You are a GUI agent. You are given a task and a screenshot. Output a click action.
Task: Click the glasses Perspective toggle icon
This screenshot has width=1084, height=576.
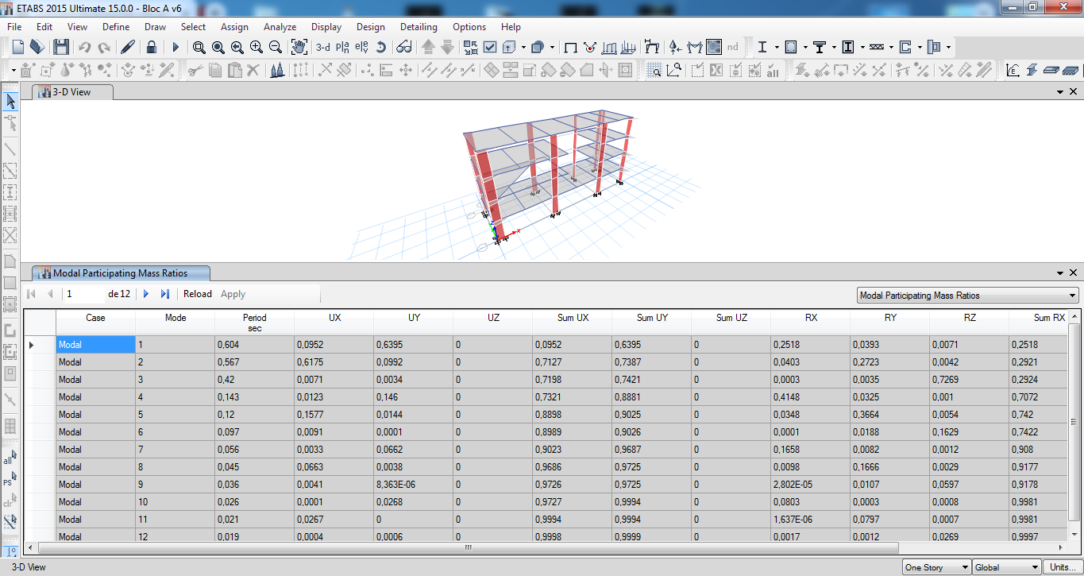click(404, 47)
